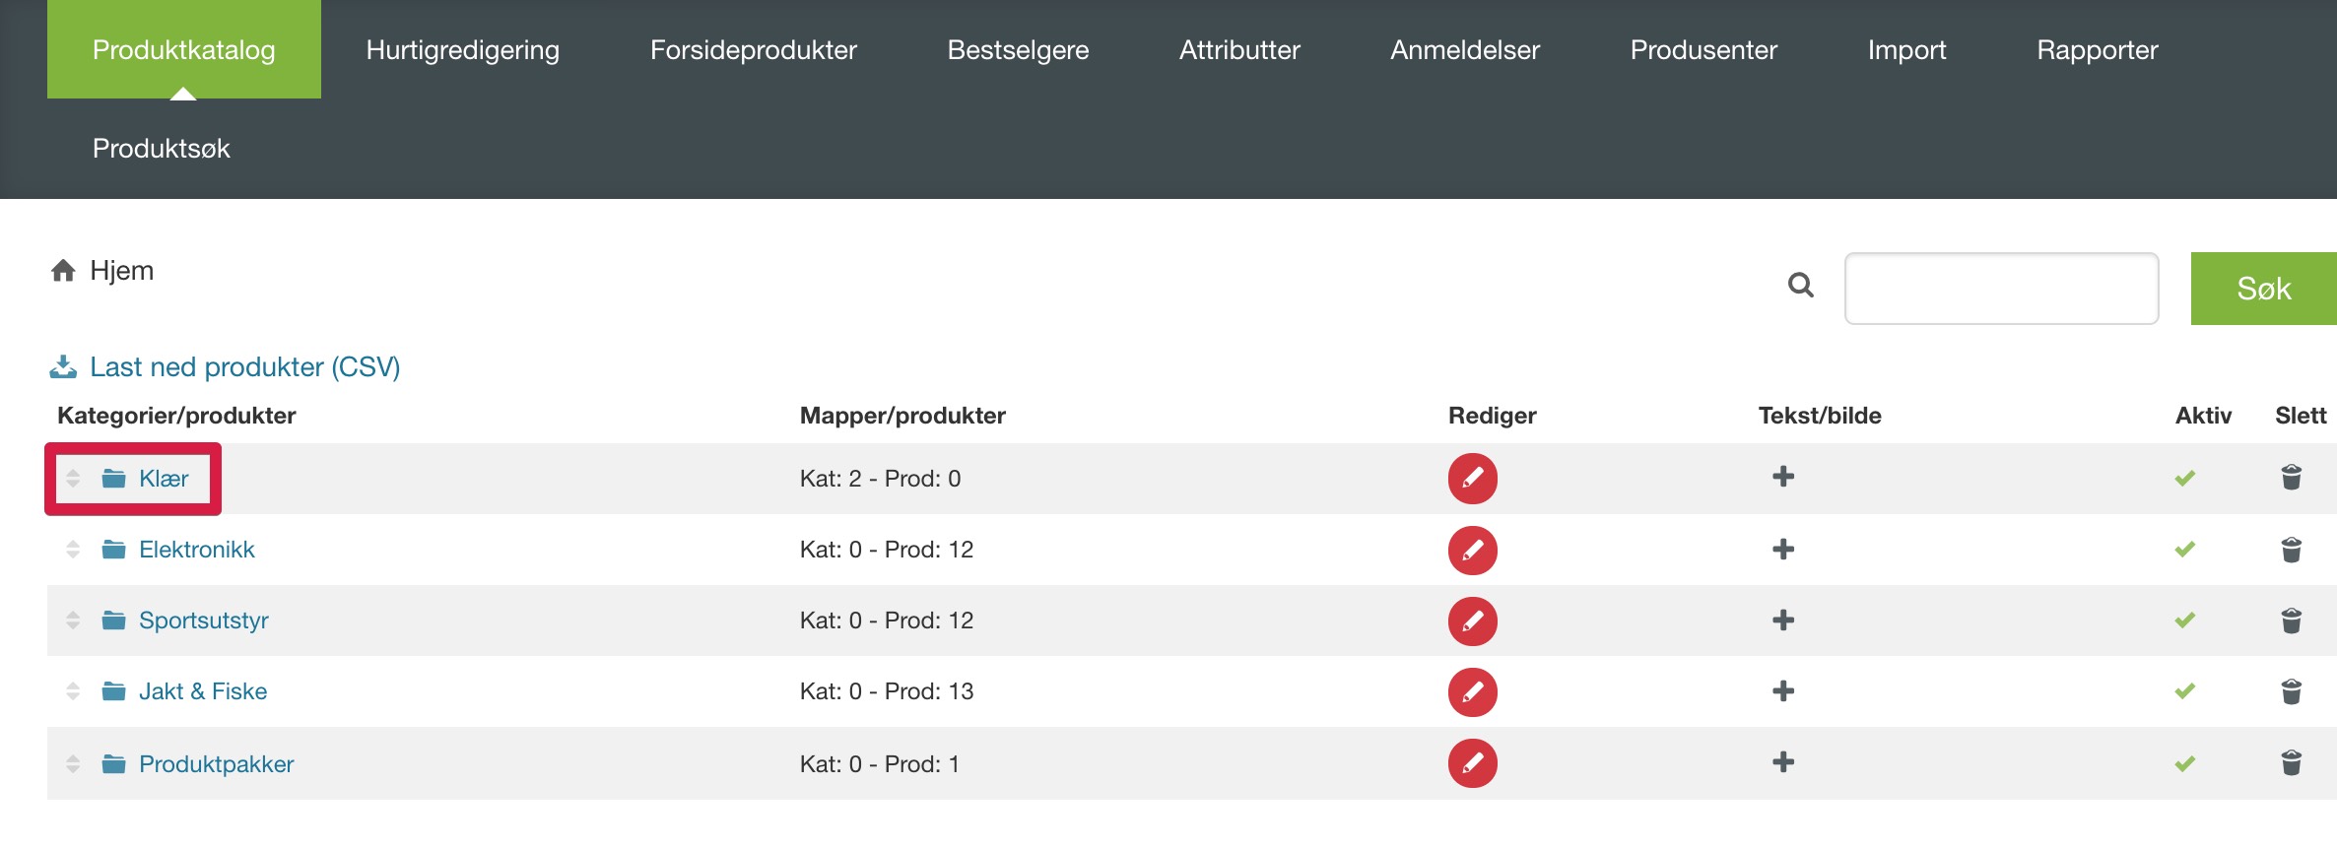Click the magnifier icon beside search field
The width and height of the screenshot is (2337, 849).
1801,286
